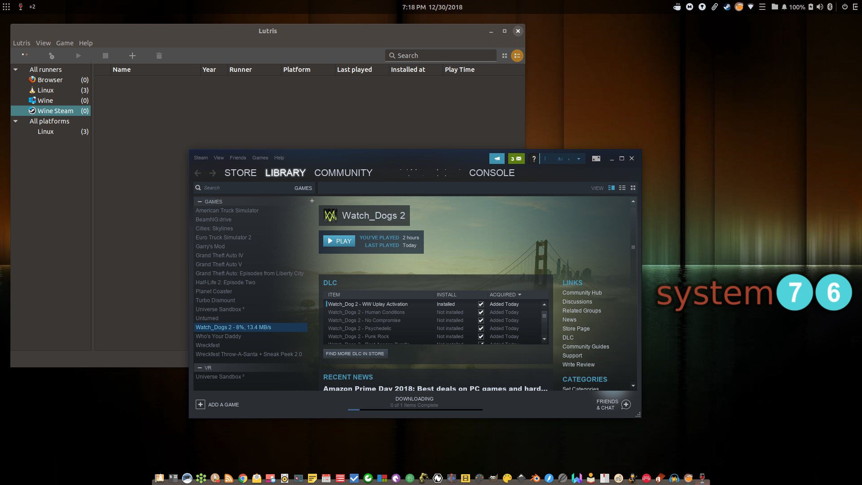
Task: Enter Steam Big Picture mode icon
Action: [596, 159]
